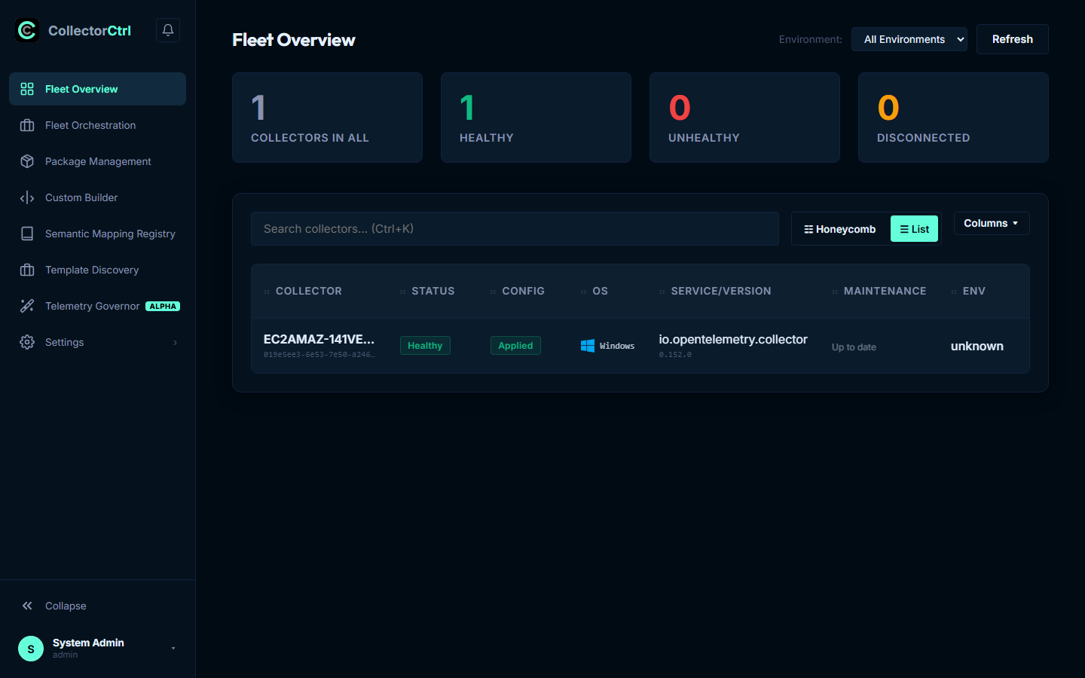
Task: Switch to Honeycomb view
Action: (840, 229)
